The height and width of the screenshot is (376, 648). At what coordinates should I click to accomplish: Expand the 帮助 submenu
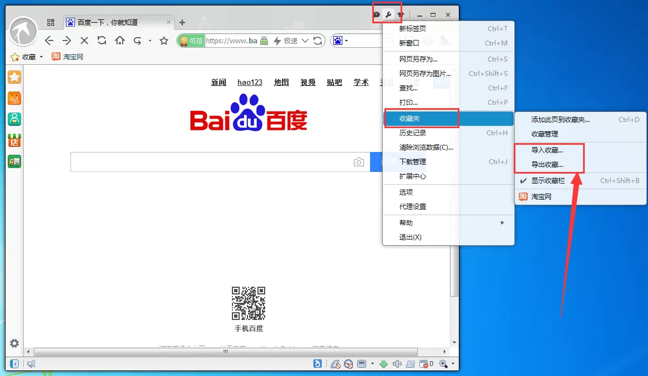(x=449, y=223)
